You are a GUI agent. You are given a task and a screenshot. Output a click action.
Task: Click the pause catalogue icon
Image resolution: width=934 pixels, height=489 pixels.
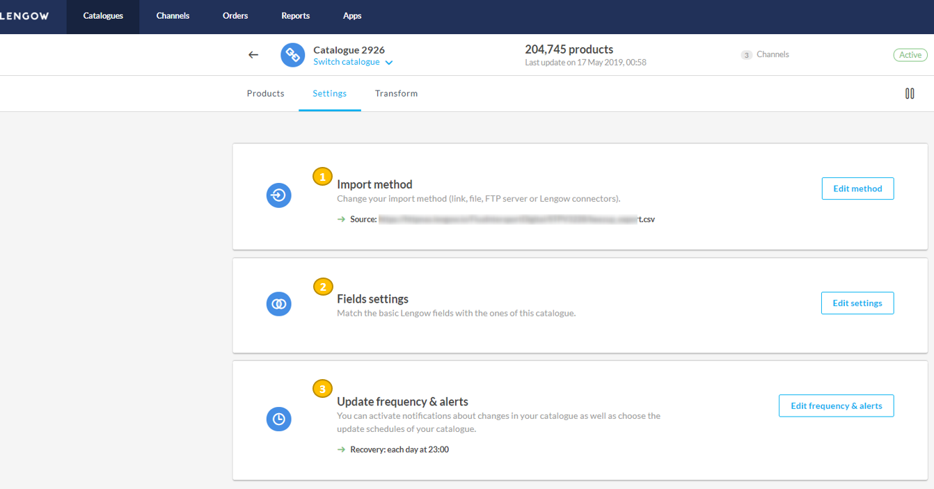point(910,93)
